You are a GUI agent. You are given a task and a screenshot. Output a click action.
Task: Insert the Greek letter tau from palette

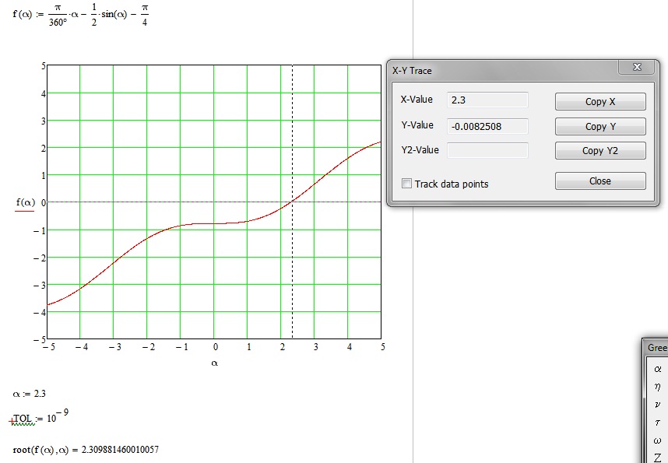pyautogui.click(x=658, y=423)
